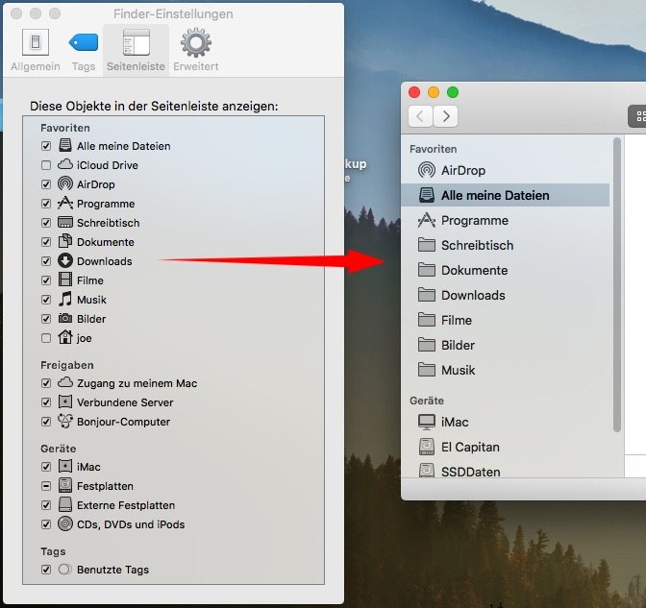Click the AirDrop icon in preferences list
This screenshot has height=608, width=646.
(65, 184)
